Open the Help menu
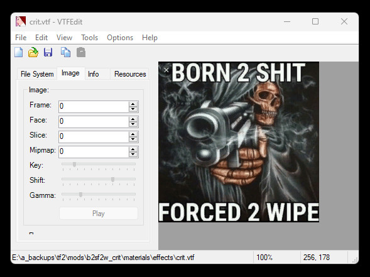Viewport: 370px width, 277px height. 150,38
